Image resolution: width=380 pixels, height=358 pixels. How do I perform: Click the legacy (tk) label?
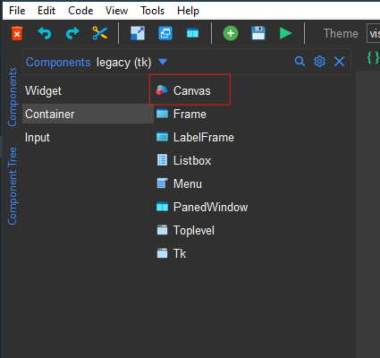[x=124, y=63]
